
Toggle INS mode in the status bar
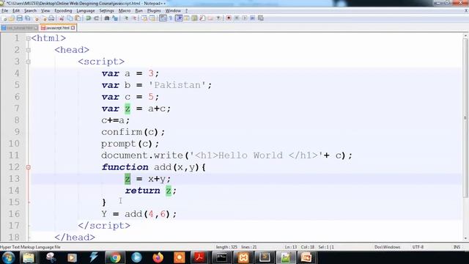[x=457, y=247]
